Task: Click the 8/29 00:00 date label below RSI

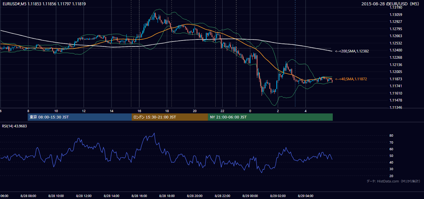Action: coord(250,196)
